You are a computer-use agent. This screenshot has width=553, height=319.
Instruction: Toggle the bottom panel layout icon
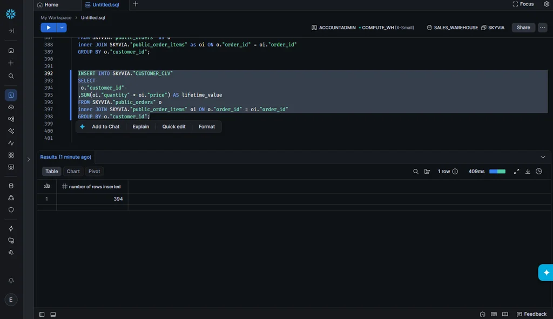(x=53, y=315)
